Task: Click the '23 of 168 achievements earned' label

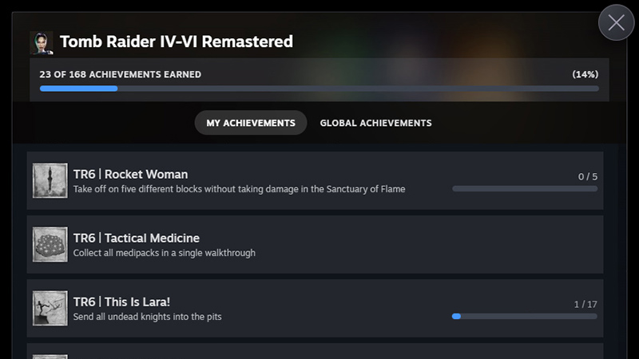Action: tap(121, 75)
